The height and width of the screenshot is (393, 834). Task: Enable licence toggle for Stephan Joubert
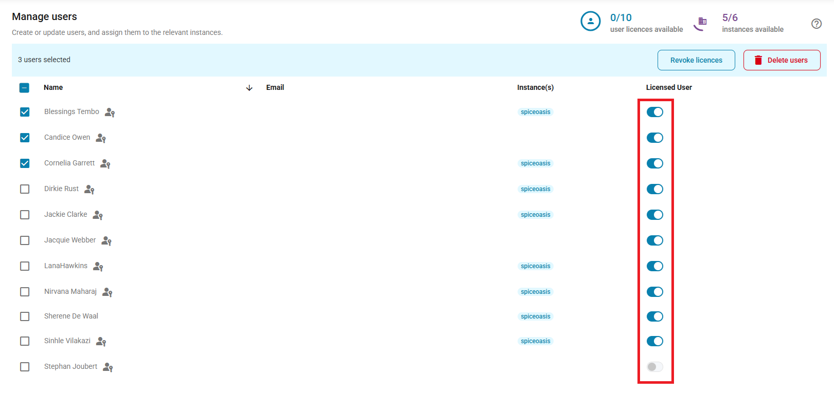[654, 367]
